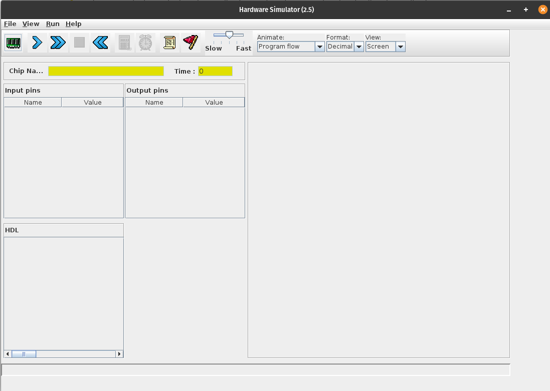Viewport: 550px width, 391px height.
Task: Click Output pins Name column header
Action: tap(154, 102)
